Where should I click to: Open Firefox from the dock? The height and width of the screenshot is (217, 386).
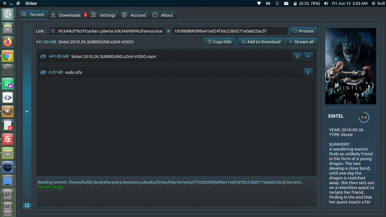pyautogui.click(x=7, y=42)
